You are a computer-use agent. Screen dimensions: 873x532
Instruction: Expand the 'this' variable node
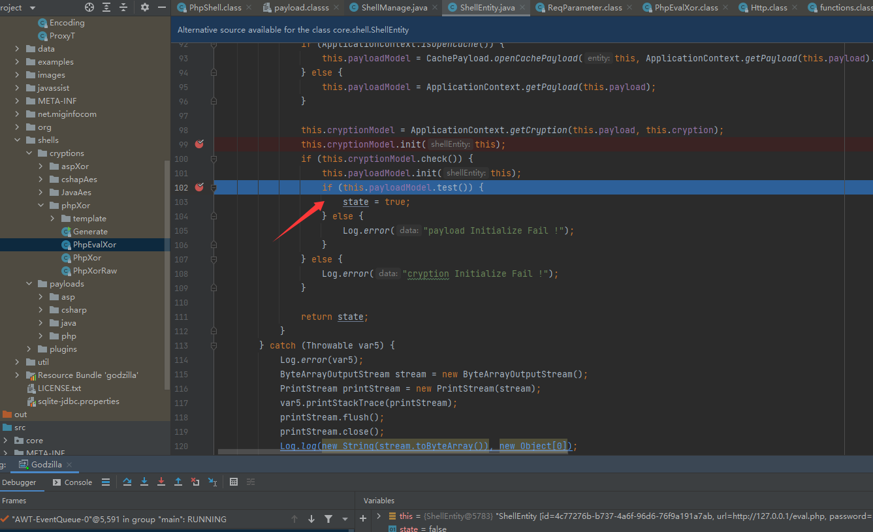tap(379, 516)
